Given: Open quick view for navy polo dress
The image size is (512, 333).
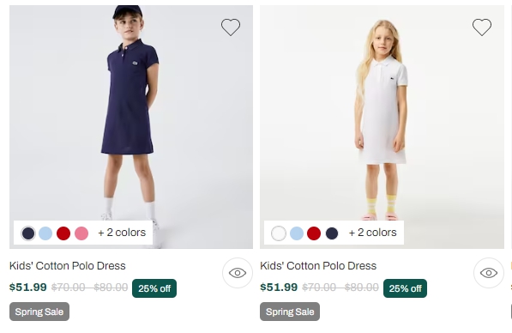Looking at the screenshot, I should pyautogui.click(x=238, y=273).
